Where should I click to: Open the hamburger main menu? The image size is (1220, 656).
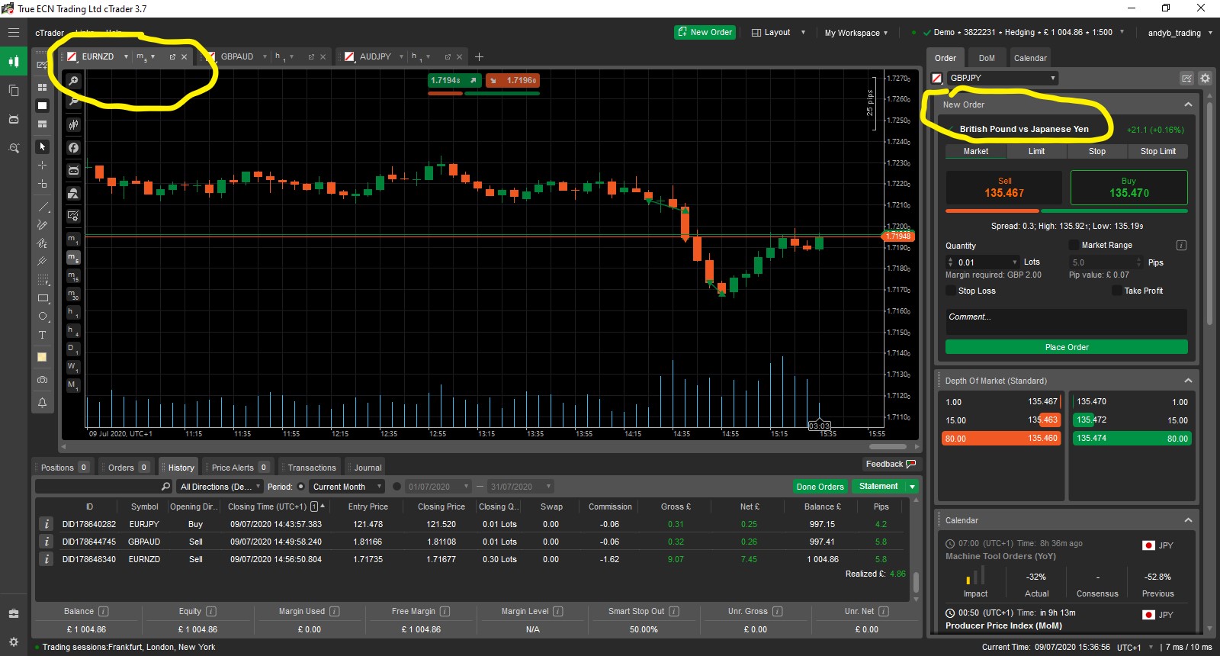14,33
